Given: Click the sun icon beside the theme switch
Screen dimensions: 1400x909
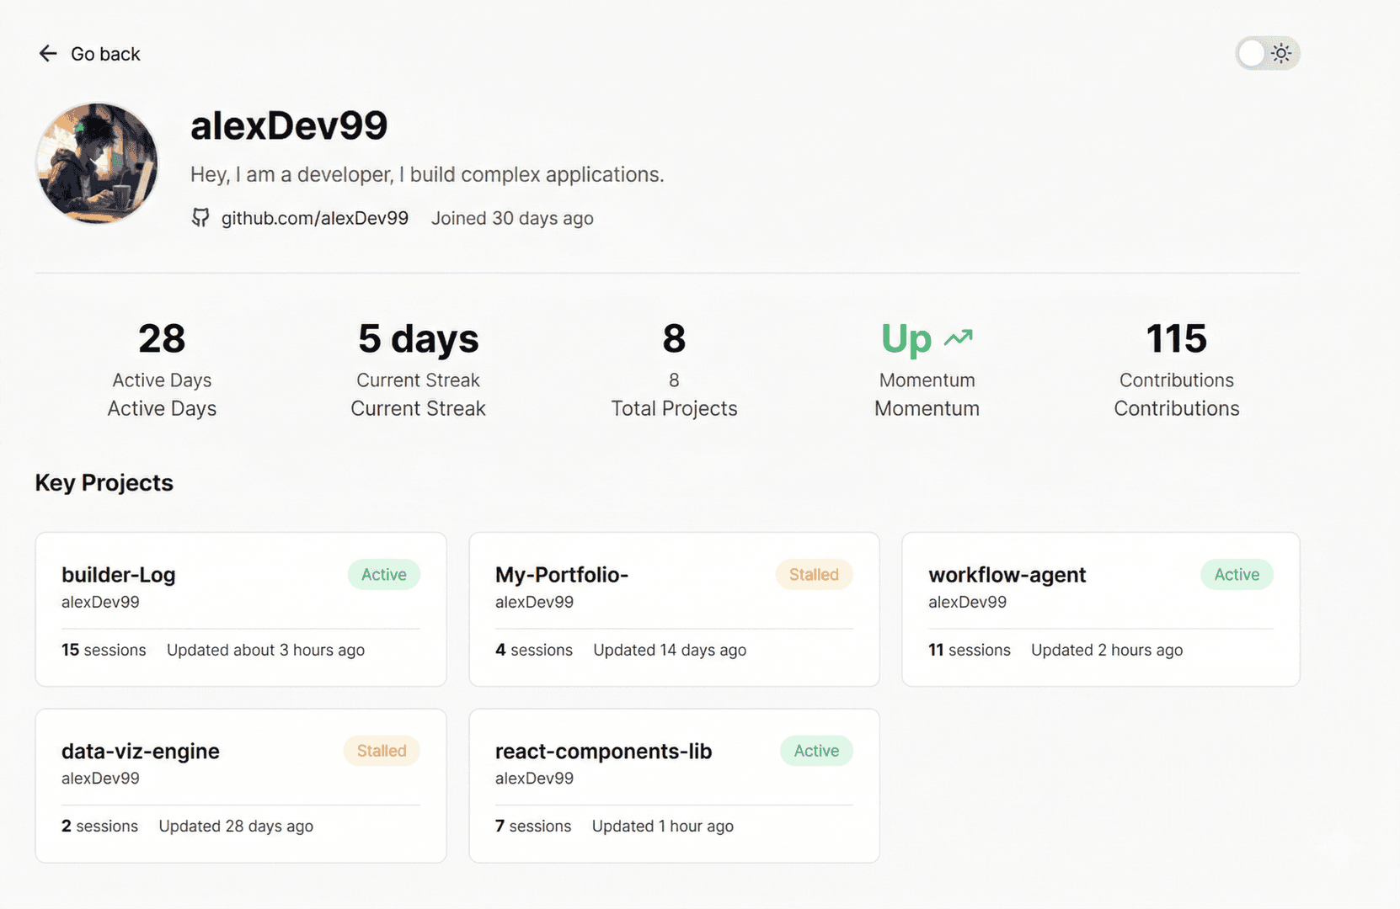Looking at the screenshot, I should point(1281,53).
